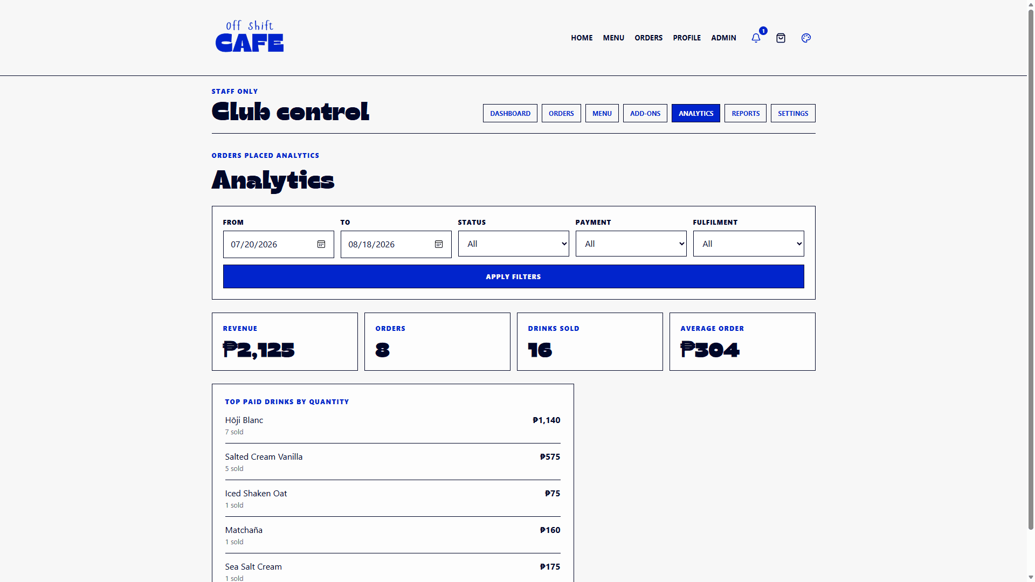Expand the Fulfilment dropdown

click(748, 244)
